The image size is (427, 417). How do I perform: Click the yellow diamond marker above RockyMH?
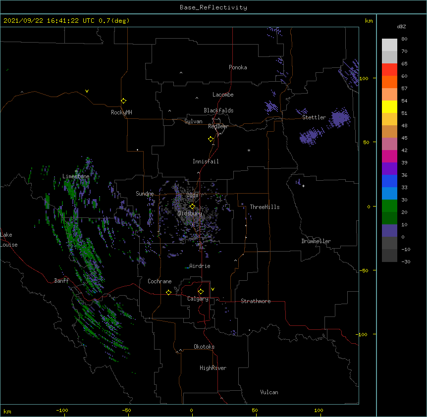pos(123,101)
